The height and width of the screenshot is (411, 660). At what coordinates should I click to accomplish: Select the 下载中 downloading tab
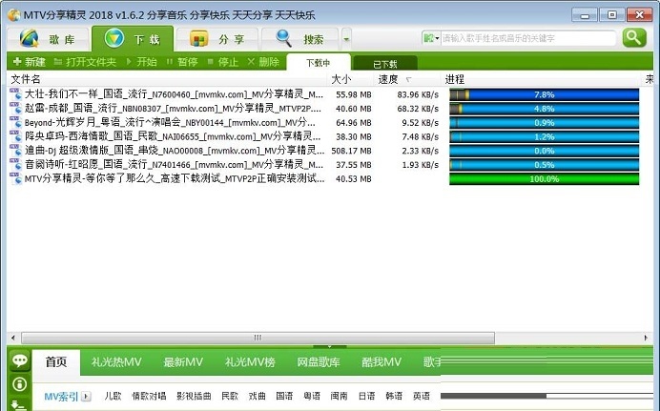click(x=319, y=63)
